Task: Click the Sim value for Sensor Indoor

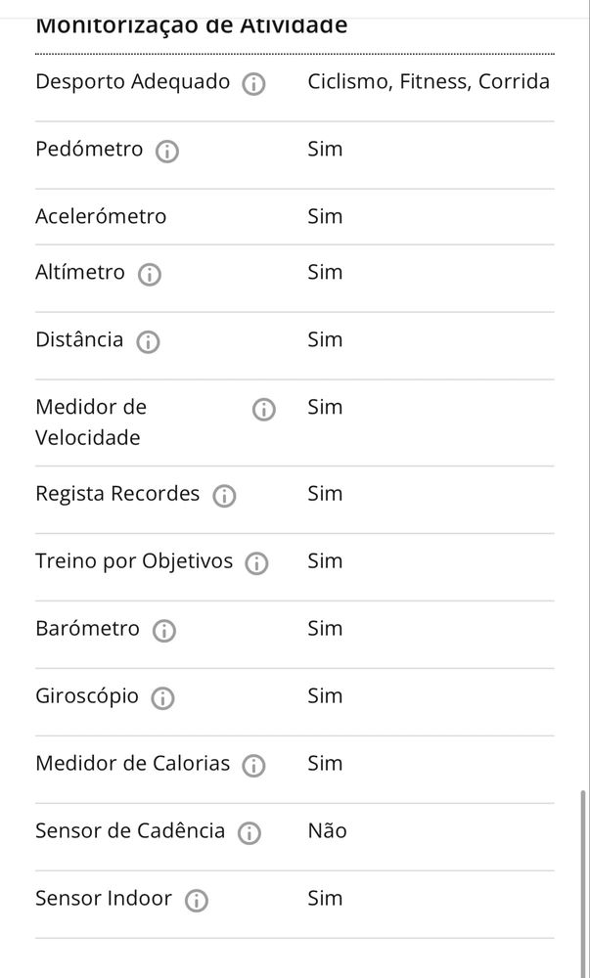Action: [325, 898]
